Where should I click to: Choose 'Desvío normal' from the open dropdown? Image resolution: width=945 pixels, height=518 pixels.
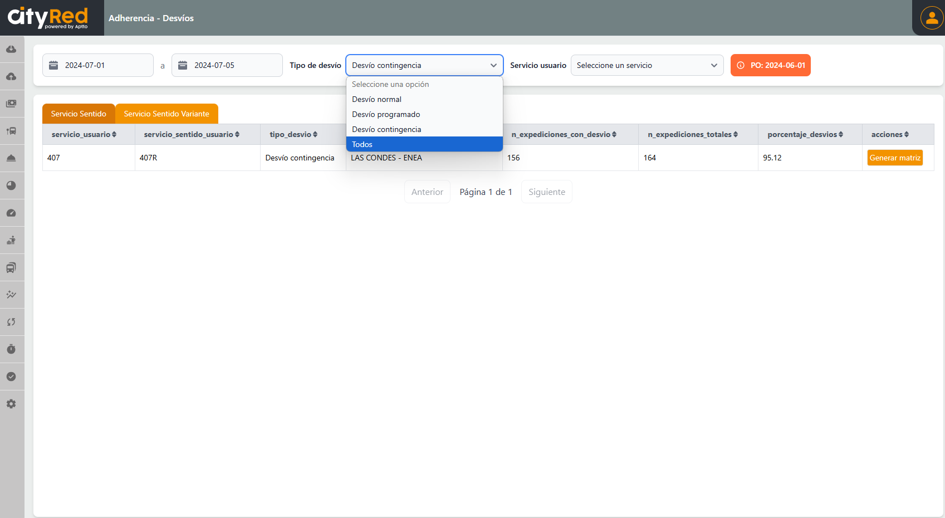[424, 99]
